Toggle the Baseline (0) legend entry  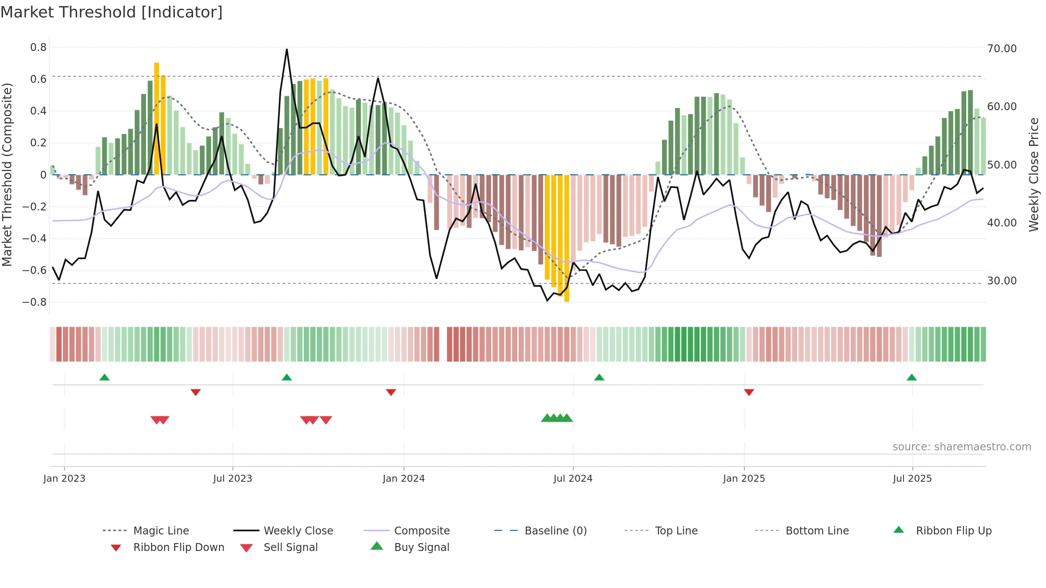coord(540,531)
